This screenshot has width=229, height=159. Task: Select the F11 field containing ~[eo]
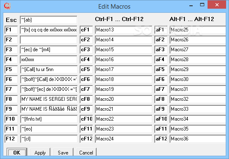pos(49,129)
